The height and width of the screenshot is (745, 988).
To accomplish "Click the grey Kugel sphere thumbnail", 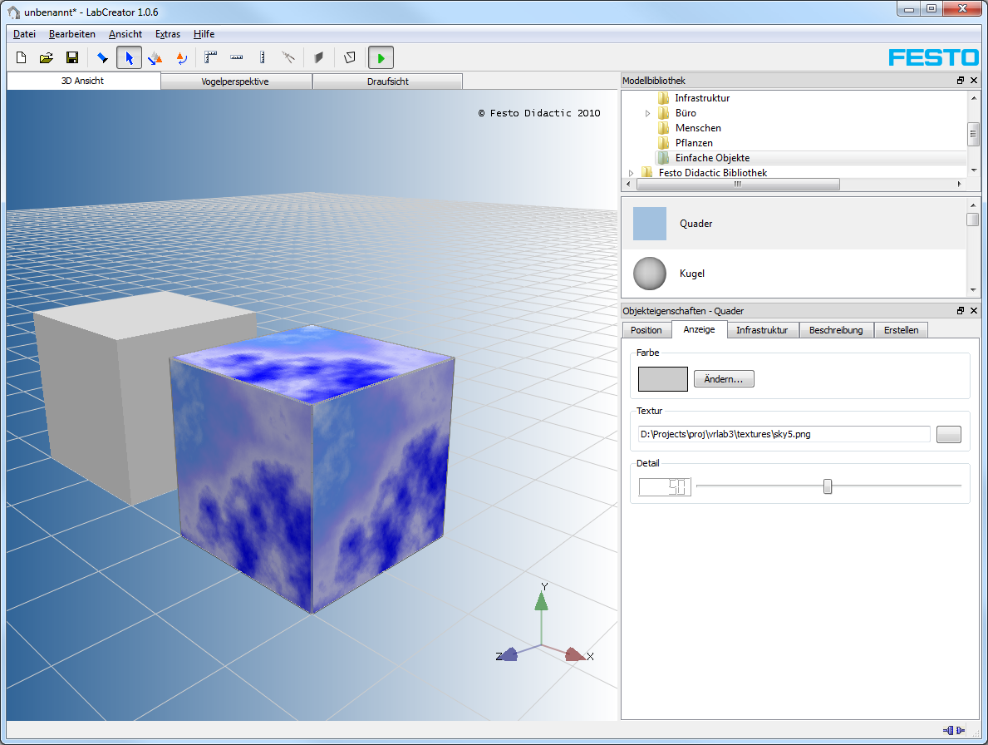I will tap(650, 274).
